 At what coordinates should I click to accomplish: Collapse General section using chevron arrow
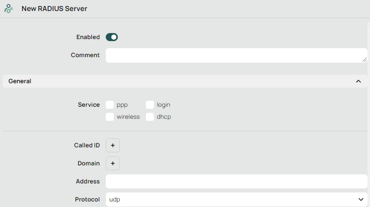pyautogui.click(x=358, y=81)
